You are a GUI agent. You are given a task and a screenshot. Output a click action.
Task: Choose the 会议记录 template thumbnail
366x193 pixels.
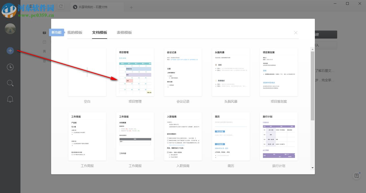pyautogui.click(x=183, y=72)
